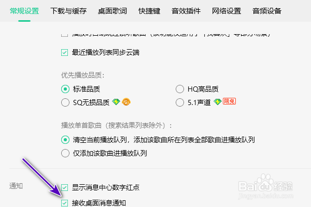
Task: Select 清空当前播放队列 radio option
Action: point(65,139)
